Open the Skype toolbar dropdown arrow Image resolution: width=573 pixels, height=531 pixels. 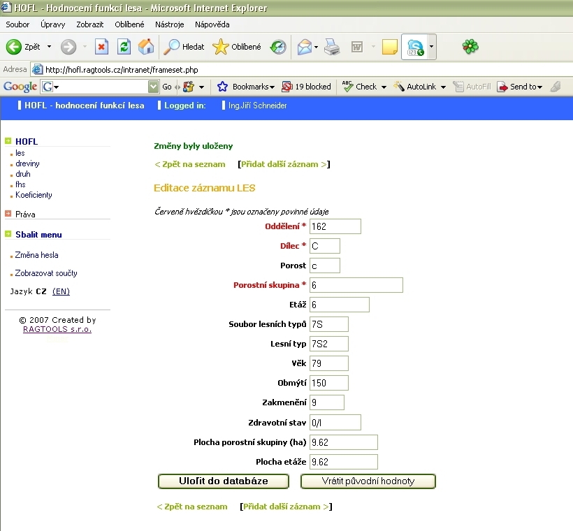(431, 46)
